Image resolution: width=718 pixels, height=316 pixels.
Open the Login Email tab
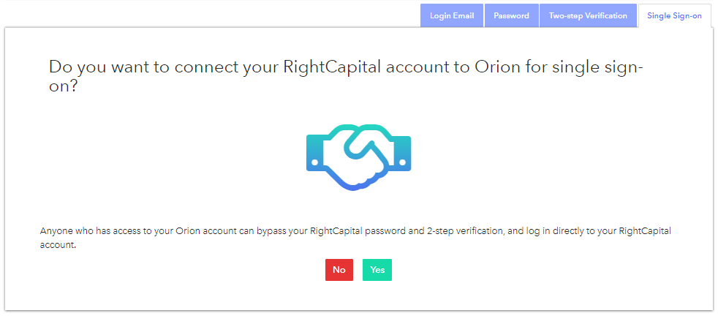pyautogui.click(x=452, y=15)
